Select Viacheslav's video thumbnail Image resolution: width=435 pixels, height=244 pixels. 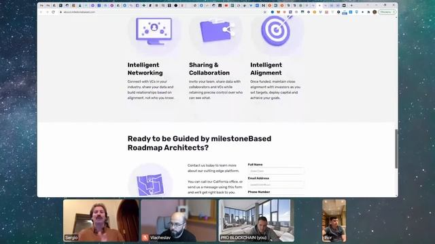pyautogui.click(x=178, y=220)
